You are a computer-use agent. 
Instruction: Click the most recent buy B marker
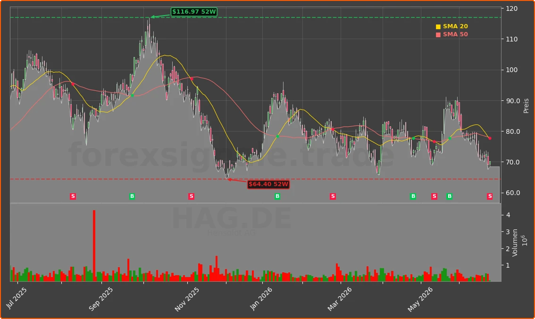point(449,196)
